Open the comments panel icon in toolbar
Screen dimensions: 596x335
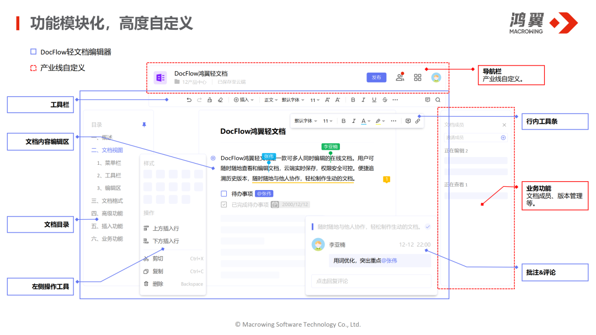pos(428,100)
